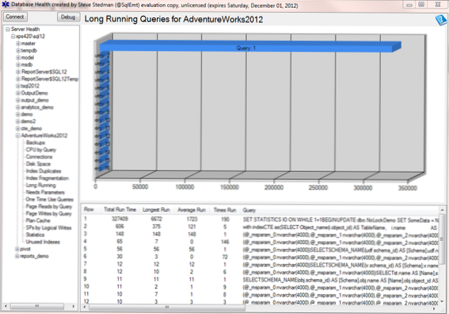
Task: Sort by Times Run column header
Action: tap(225, 210)
